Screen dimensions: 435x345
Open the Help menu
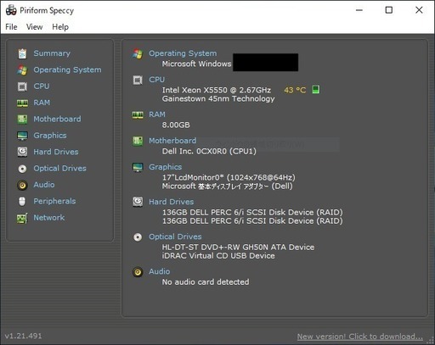coord(60,27)
